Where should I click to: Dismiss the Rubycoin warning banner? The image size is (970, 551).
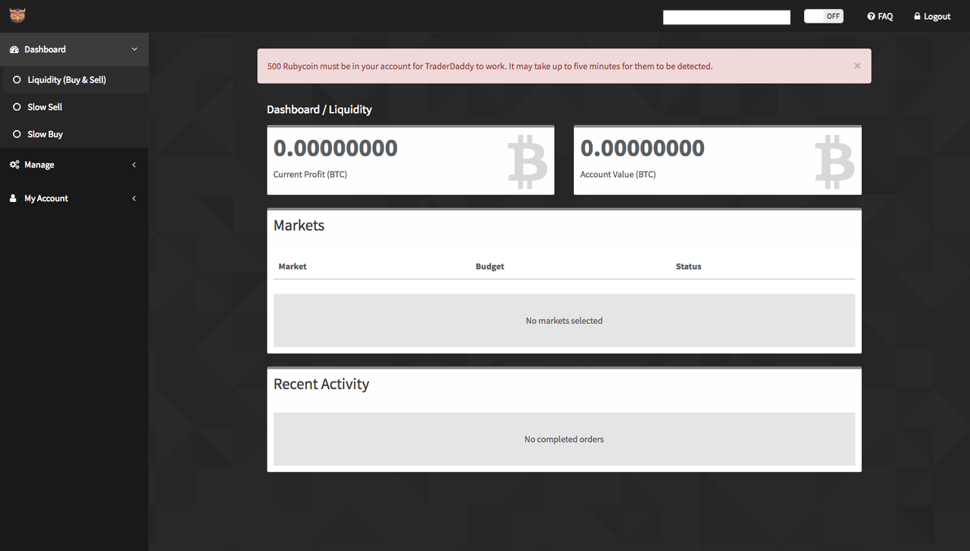[x=857, y=66]
